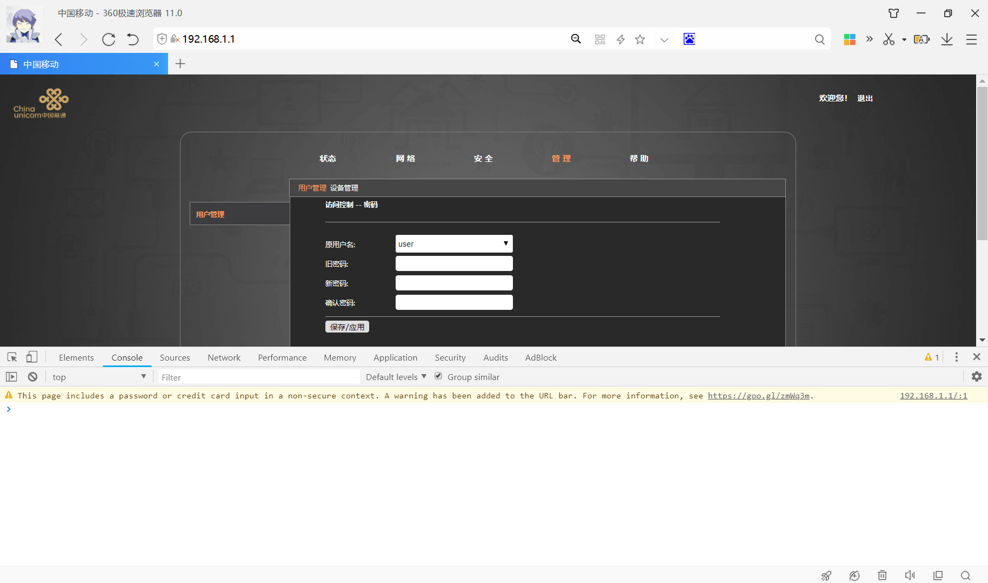Toggle the Group similar checkbox
Image resolution: width=988 pixels, height=583 pixels.
[x=438, y=376]
